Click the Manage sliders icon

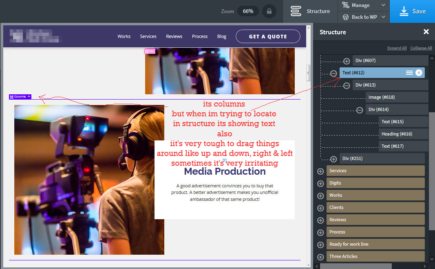click(346, 5)
